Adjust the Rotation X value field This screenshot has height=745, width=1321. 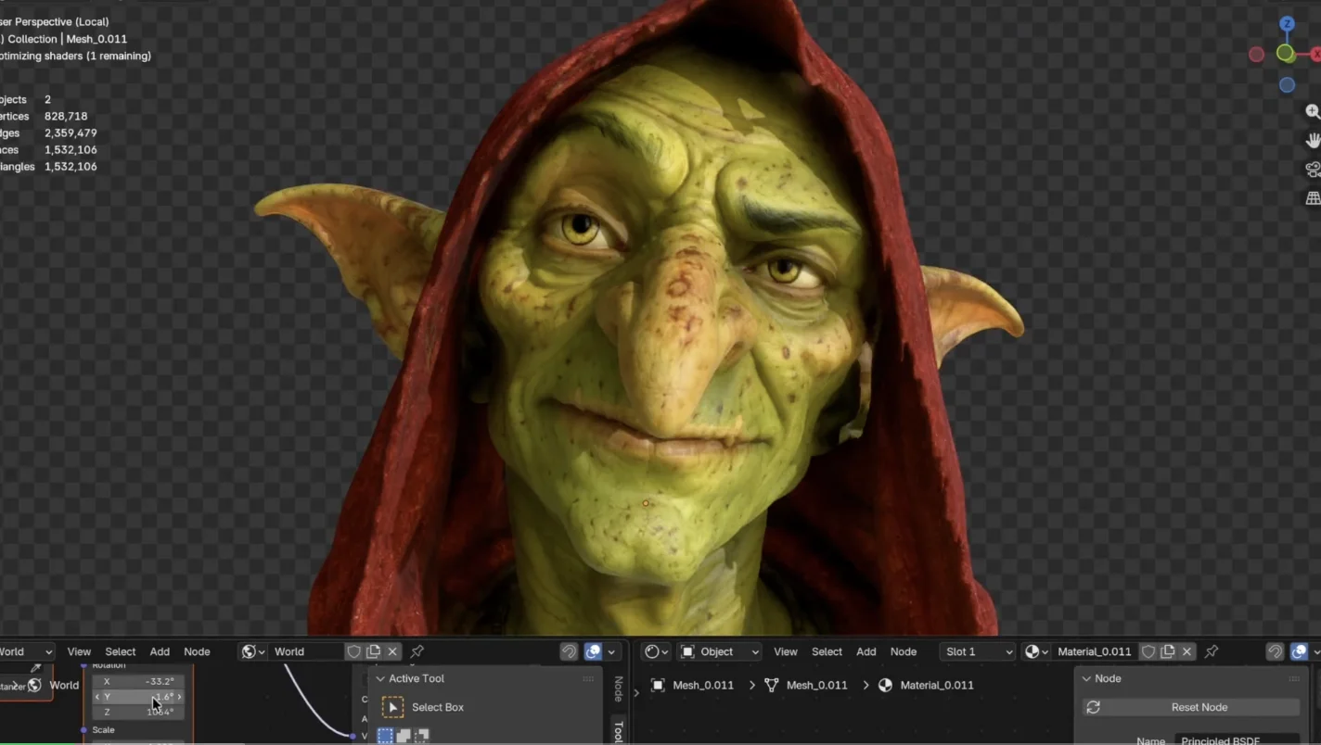[x=138, y=681]
